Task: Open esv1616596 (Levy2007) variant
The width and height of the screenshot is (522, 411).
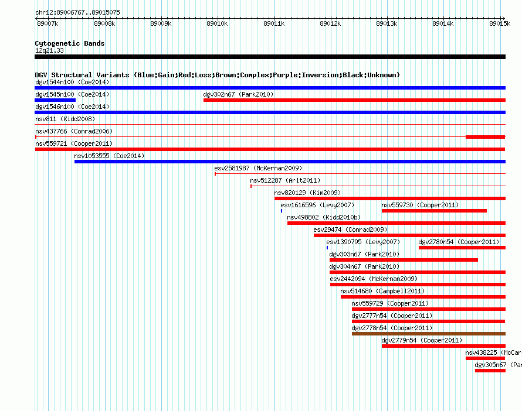Action: (x=317, y=205)
